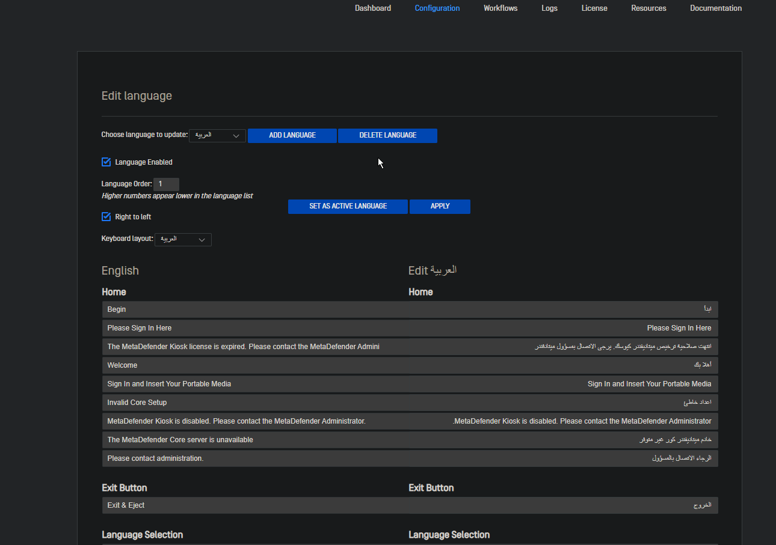Screen dimensions: 776x545
Task: Edit Arabic field for license expired message
Action: (x=564, y=347)
